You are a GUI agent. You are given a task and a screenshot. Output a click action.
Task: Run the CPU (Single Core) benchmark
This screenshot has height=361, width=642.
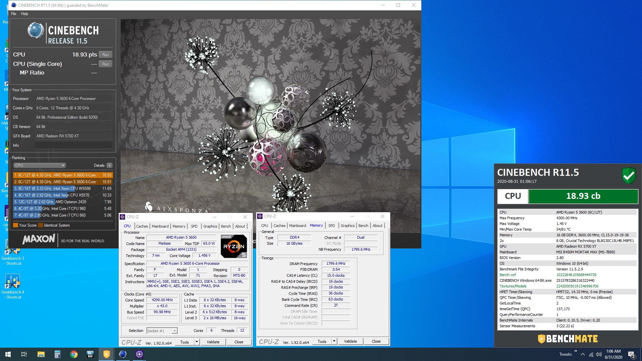106,64
